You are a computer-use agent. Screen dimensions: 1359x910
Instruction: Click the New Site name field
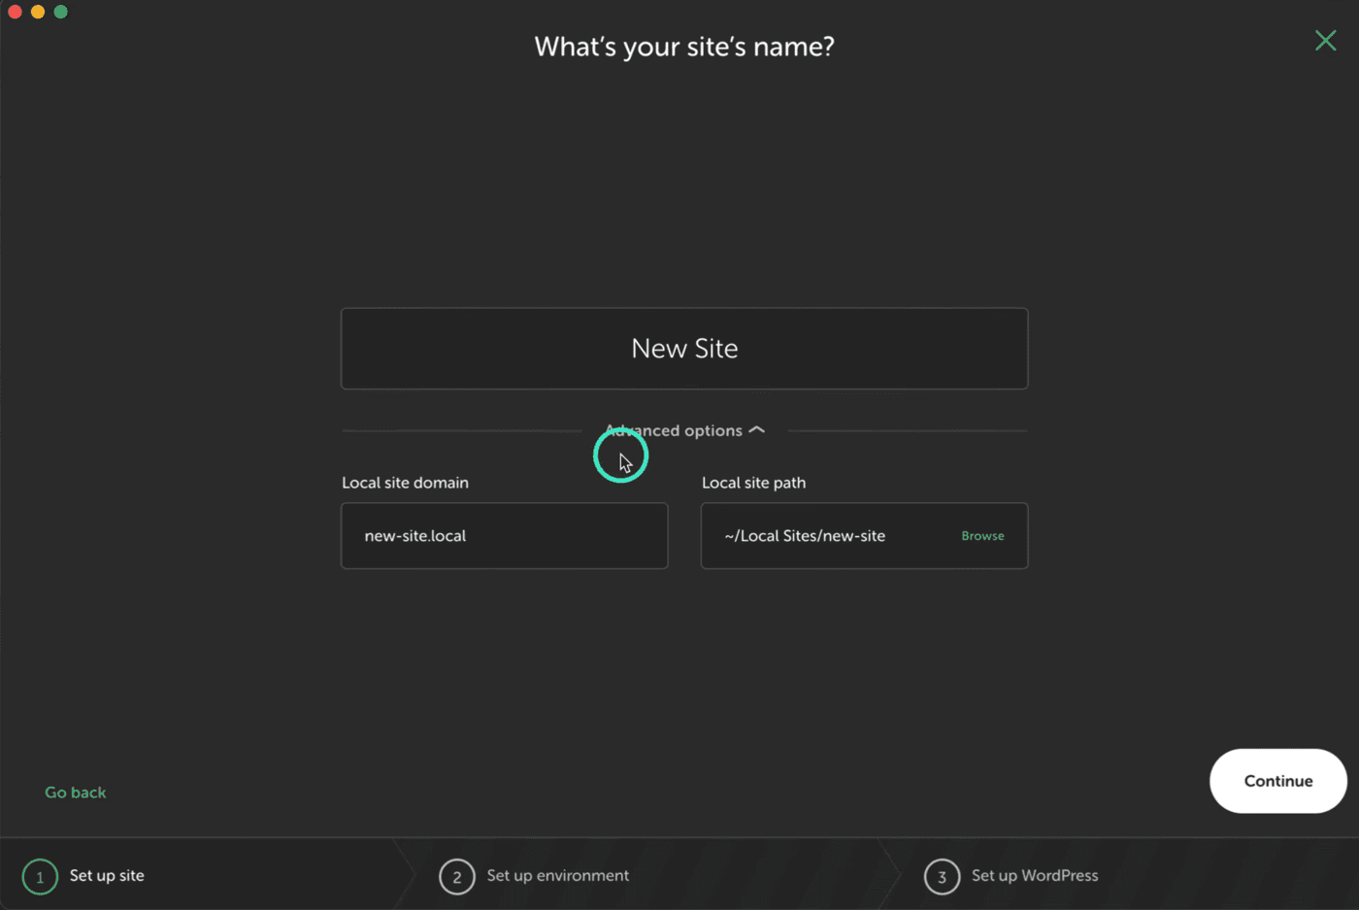click(684, 348)
